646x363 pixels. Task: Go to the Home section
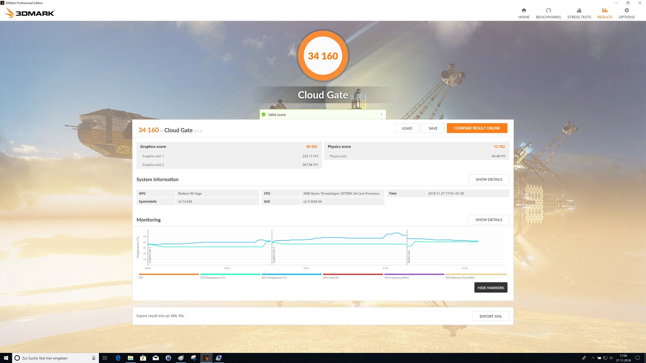pos(524,13)
